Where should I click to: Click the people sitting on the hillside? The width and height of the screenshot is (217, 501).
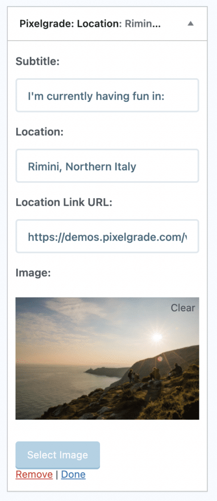pos(155,374)
